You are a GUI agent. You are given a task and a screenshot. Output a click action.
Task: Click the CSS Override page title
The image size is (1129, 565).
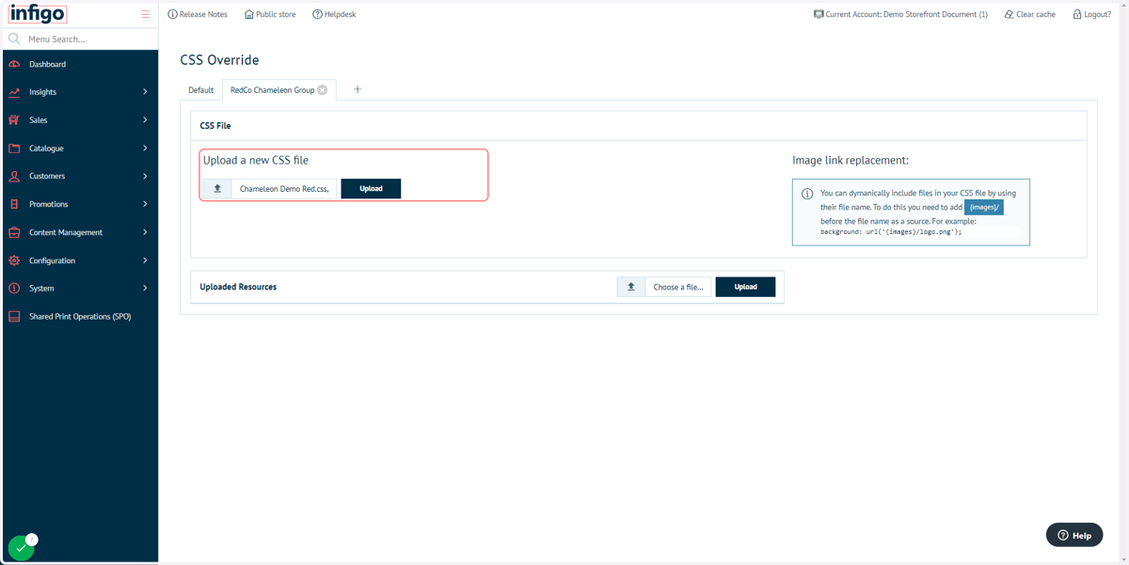coord(219,60)
